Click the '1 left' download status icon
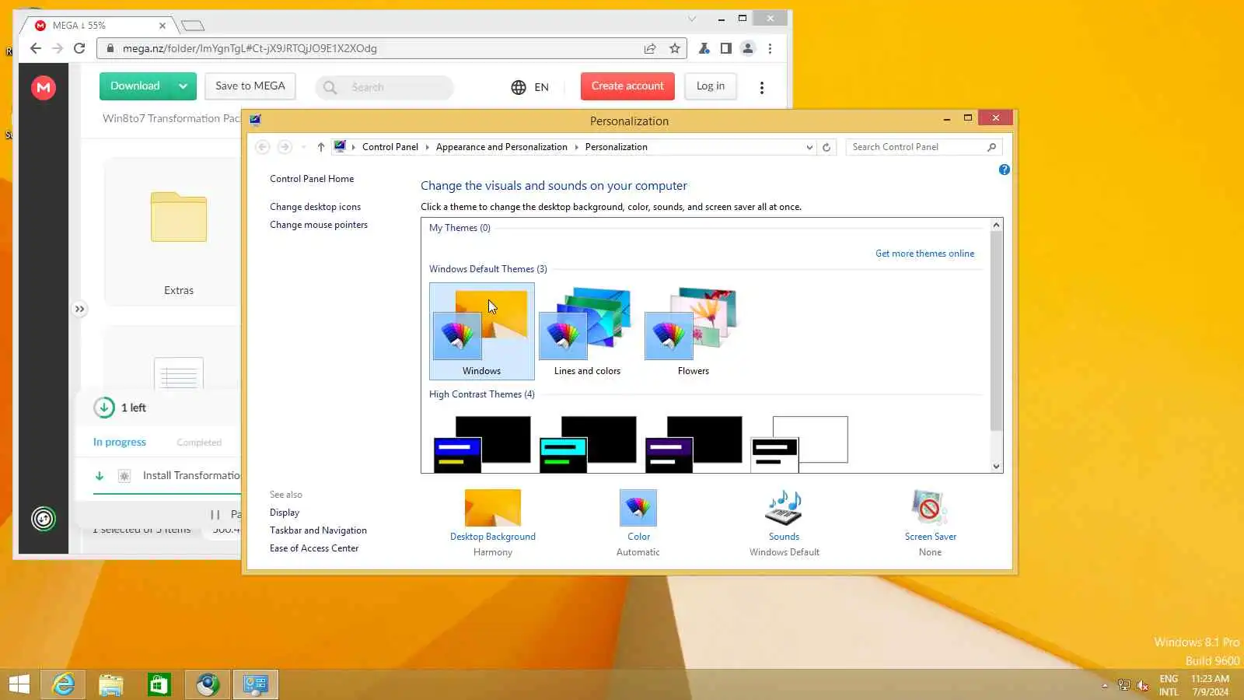Viewport: 1244px width, 700px height. click(x=104, y=408)
